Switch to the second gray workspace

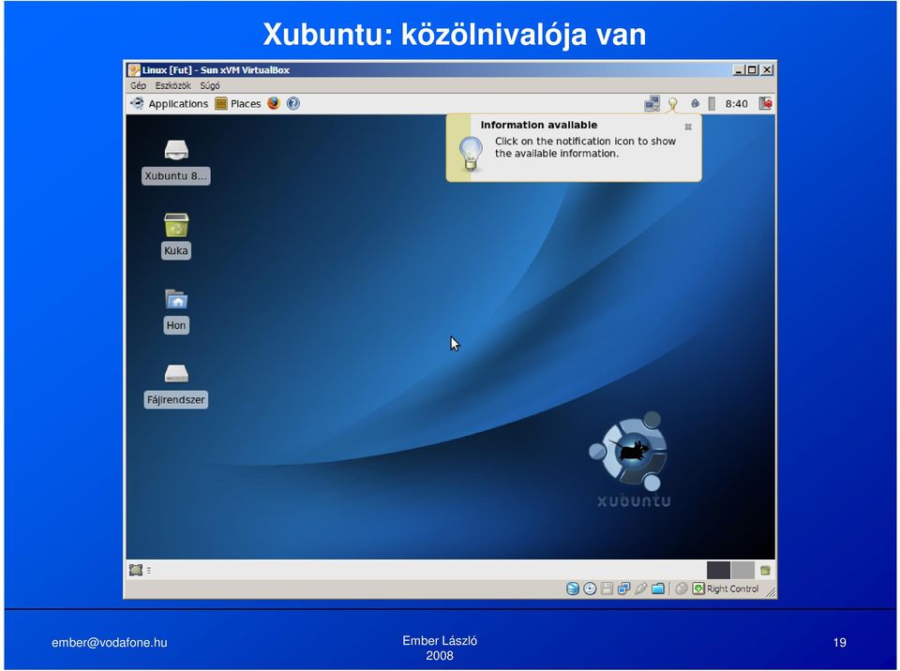pyautogui.click(x=742, y=570)
